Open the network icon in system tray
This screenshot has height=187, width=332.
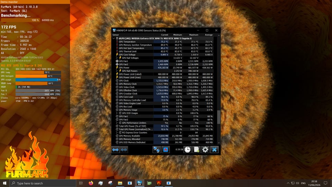[x=293, y=183]
